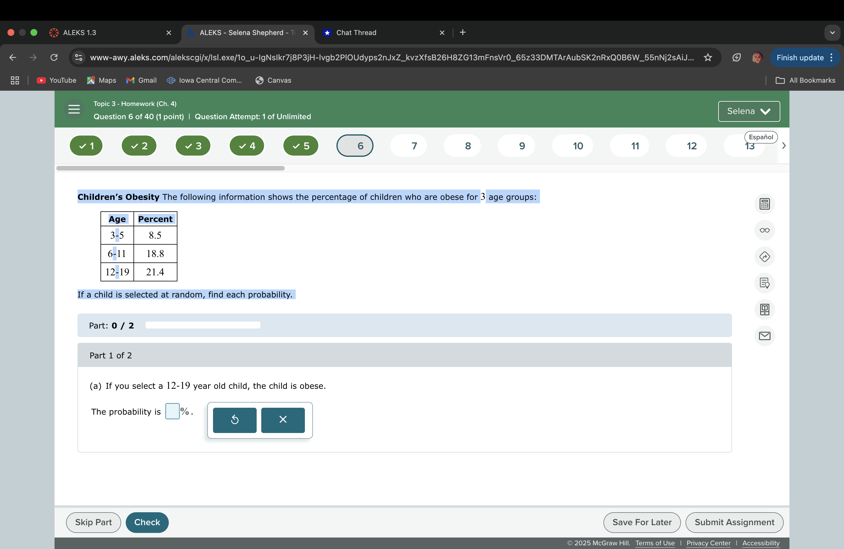
Task: Click the probability percent input box
Action: [172, 411]
